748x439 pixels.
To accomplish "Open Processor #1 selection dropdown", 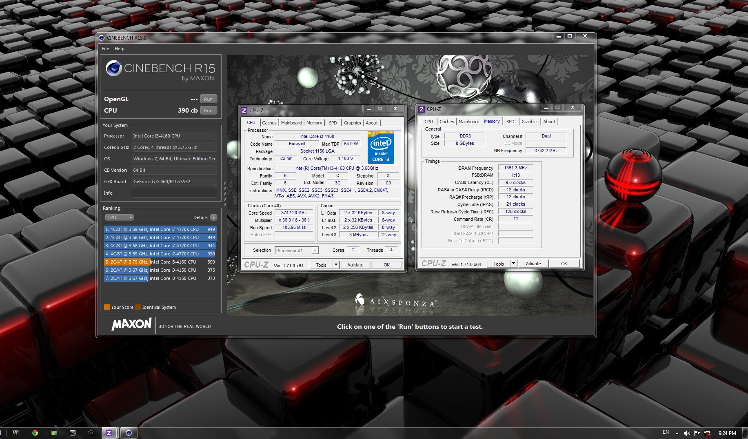I will click(297, 251).
